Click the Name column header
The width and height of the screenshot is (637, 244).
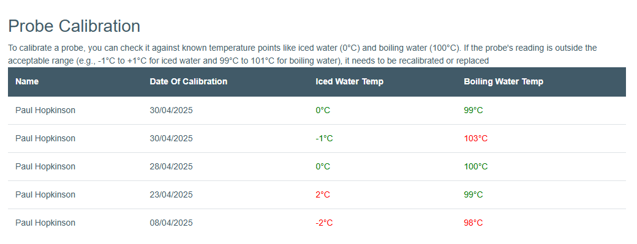click(27, 81)
